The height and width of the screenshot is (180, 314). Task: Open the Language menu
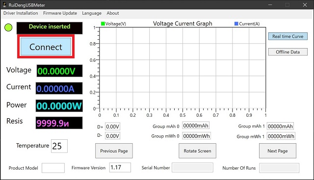coord(92,13)
